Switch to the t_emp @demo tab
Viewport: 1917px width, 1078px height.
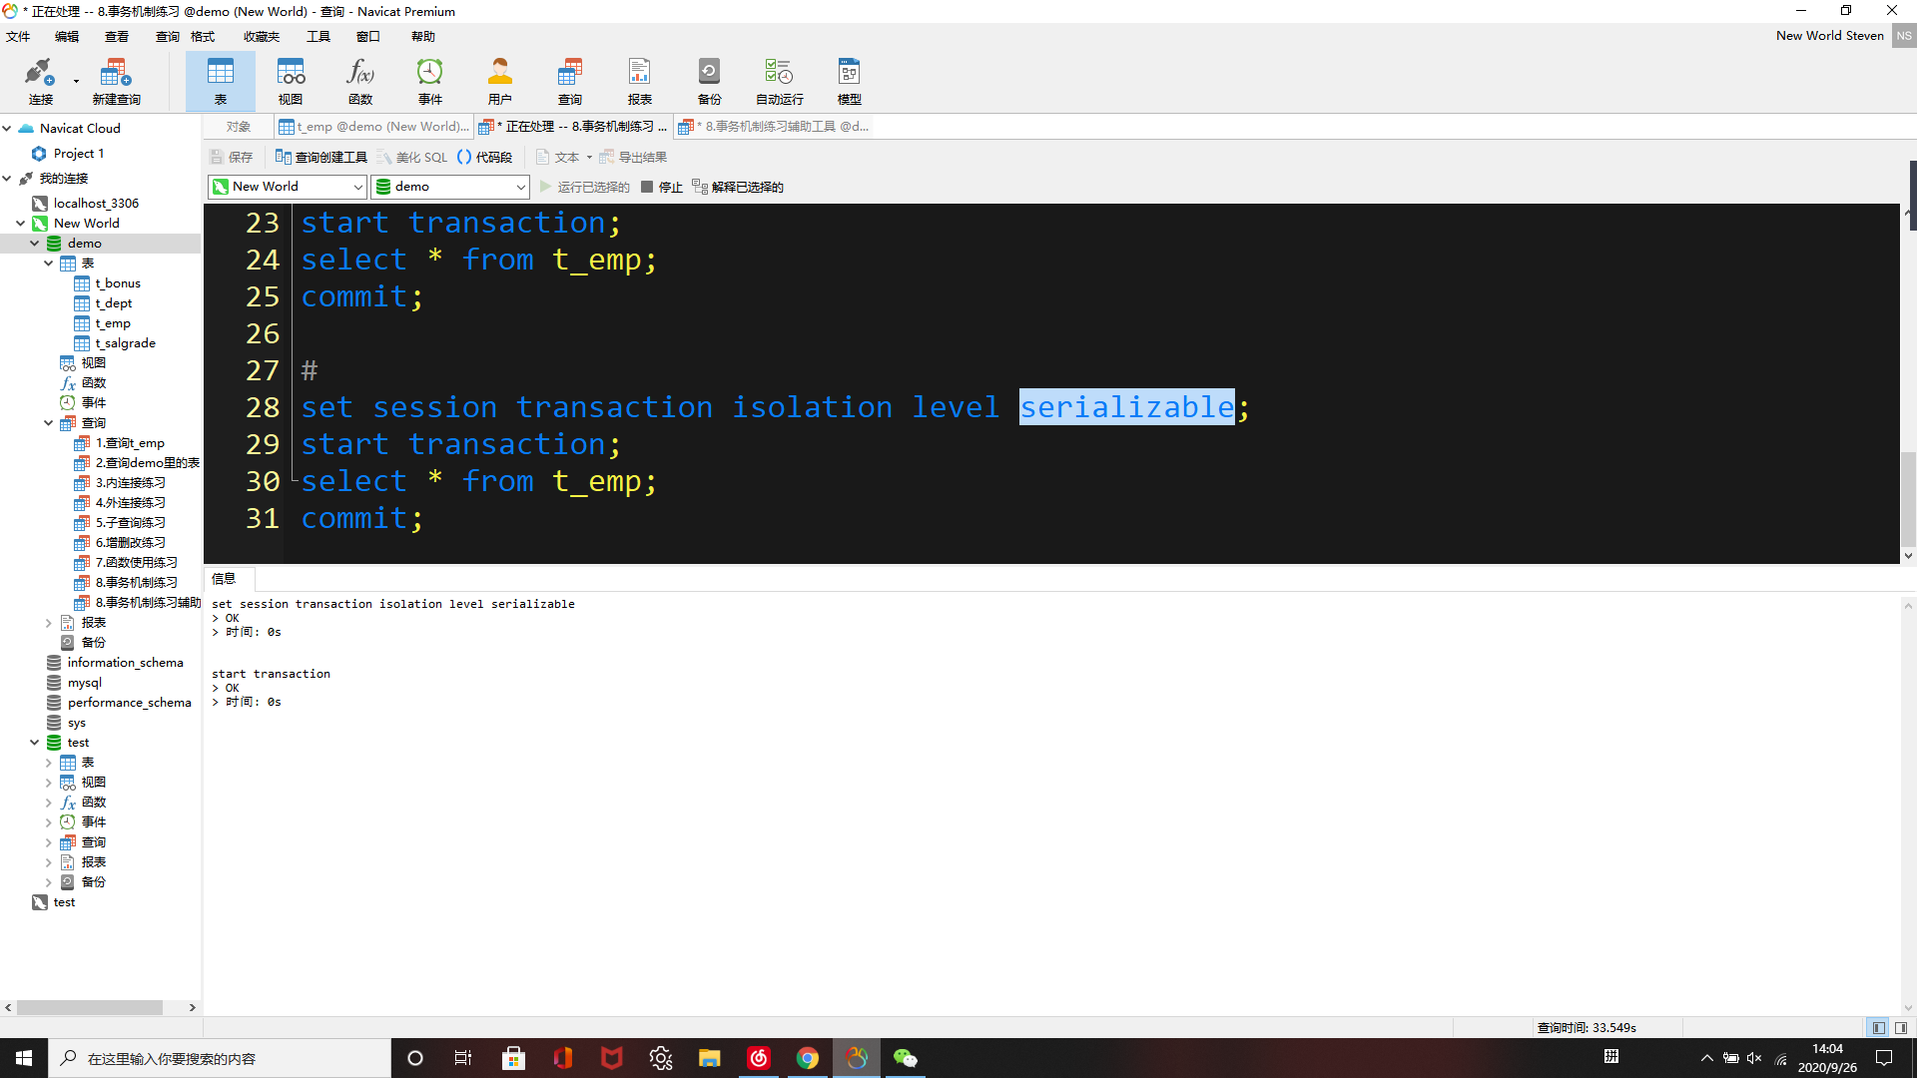(x=373, y=127)
